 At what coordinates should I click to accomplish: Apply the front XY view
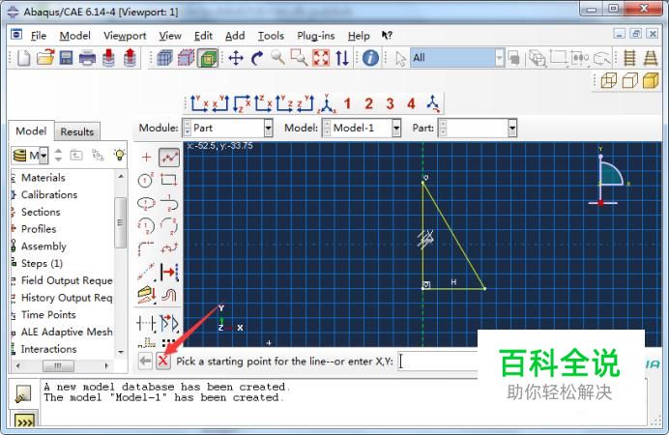199,103
